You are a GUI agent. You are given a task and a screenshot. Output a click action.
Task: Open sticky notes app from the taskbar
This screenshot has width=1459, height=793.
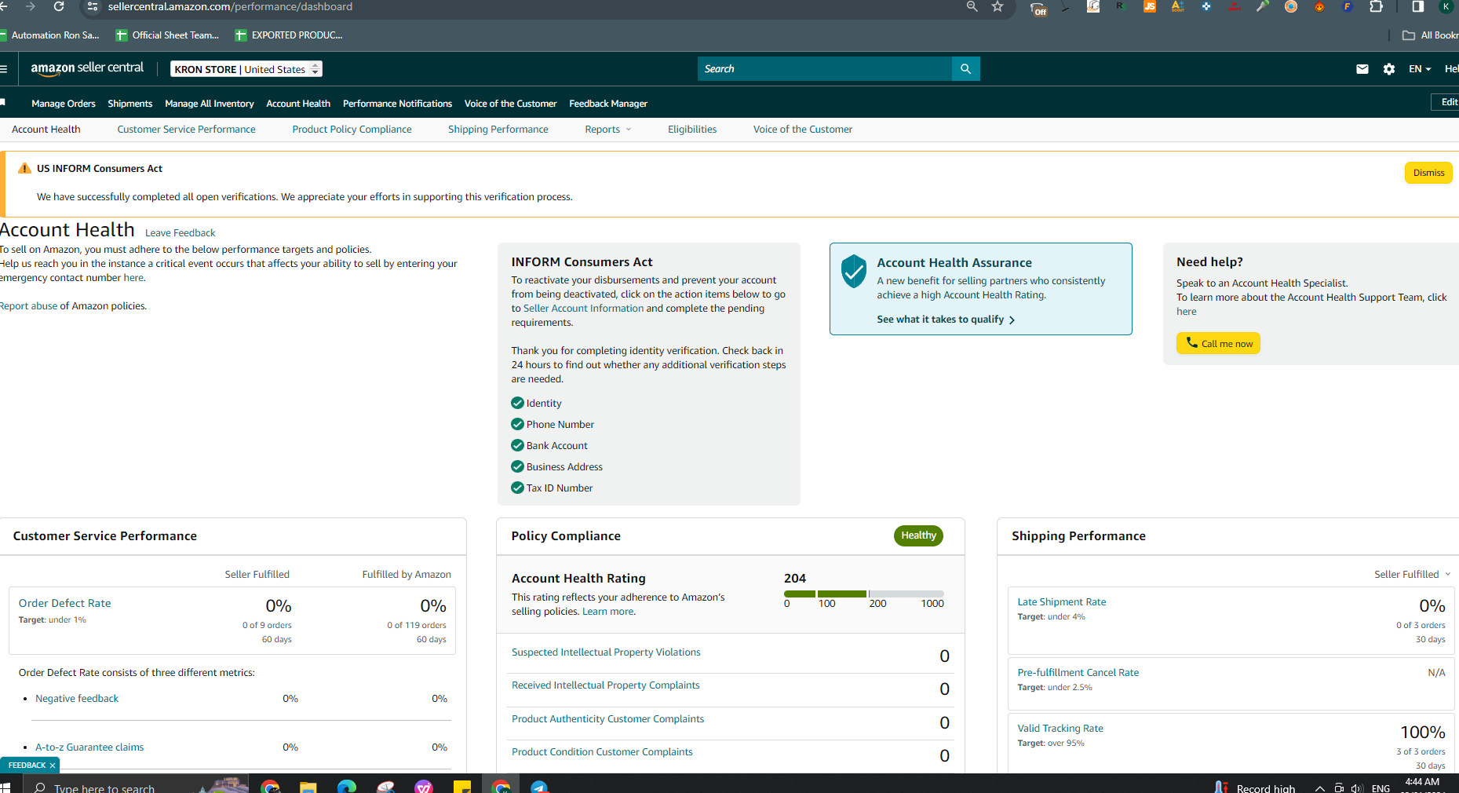462,786
